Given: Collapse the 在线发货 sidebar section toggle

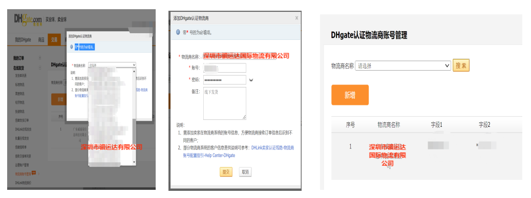Looking at the screenshot, I should coord(40,68).
